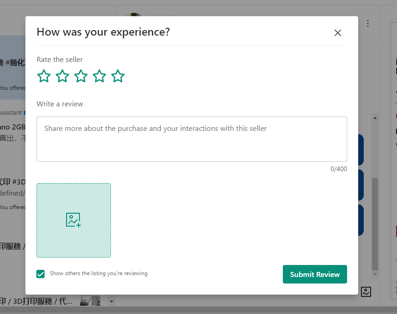Expand the dropdown arrow beside listing thumbnail
397x314 pixels.
coord(111,302)
